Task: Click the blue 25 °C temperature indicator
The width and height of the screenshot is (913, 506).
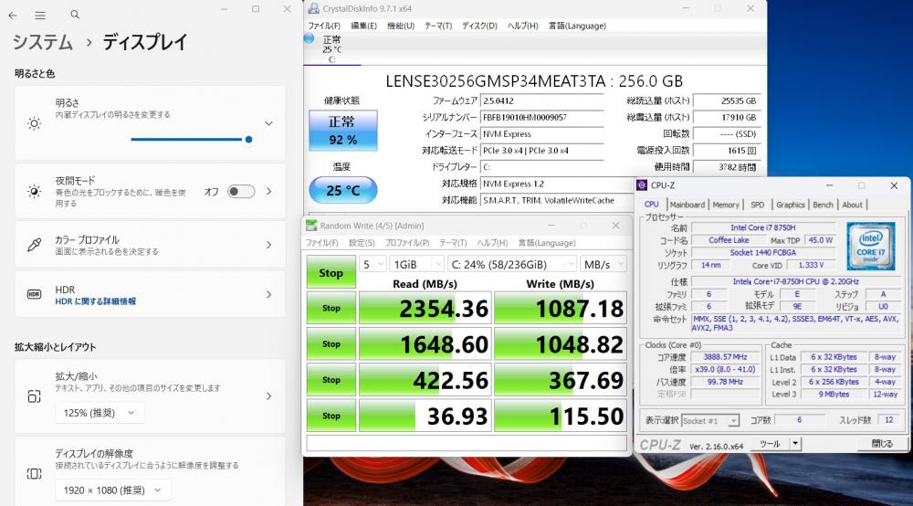Action: (x=341, y=191)
